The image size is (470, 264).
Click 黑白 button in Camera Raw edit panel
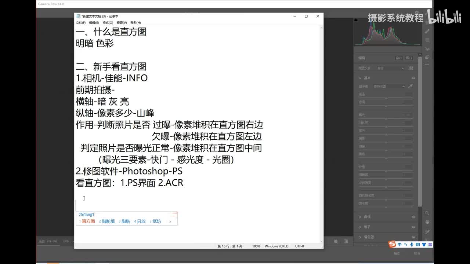pos(409,58)
